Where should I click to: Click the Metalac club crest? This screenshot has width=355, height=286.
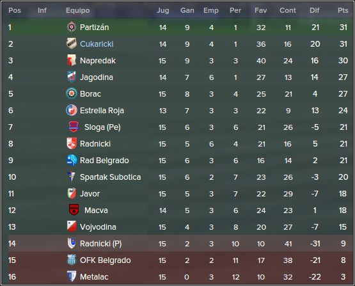coord(72,276)
